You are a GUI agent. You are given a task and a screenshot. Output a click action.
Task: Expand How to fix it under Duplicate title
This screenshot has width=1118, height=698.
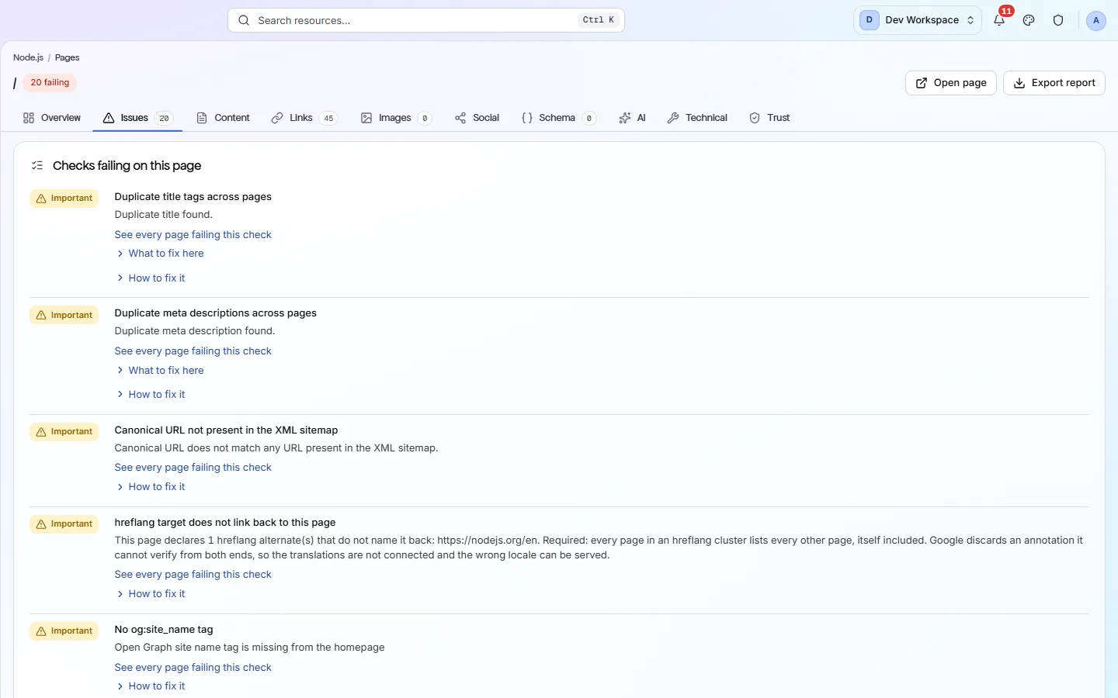pyautogui.click(x=151, y=278)
